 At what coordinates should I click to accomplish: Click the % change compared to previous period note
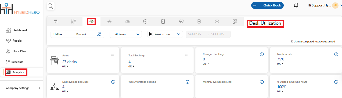click(313, 42)
